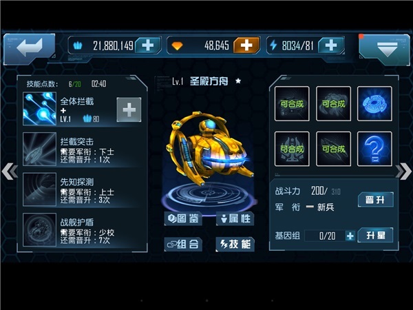Open the blue question mark equipment slot
413x310 pixels.
(374, 149)
